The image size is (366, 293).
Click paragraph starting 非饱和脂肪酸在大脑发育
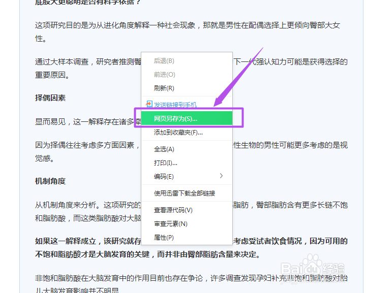(192, 284)
